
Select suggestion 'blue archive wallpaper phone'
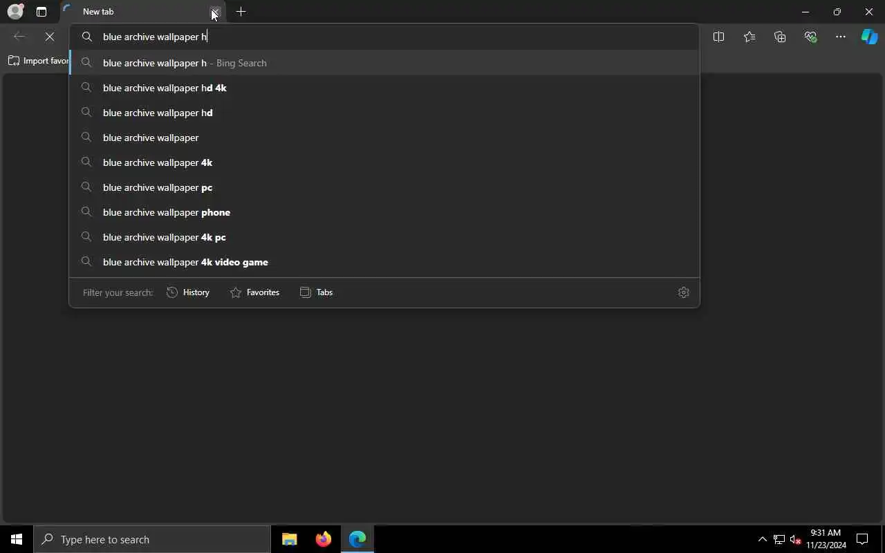click(384, 212)
